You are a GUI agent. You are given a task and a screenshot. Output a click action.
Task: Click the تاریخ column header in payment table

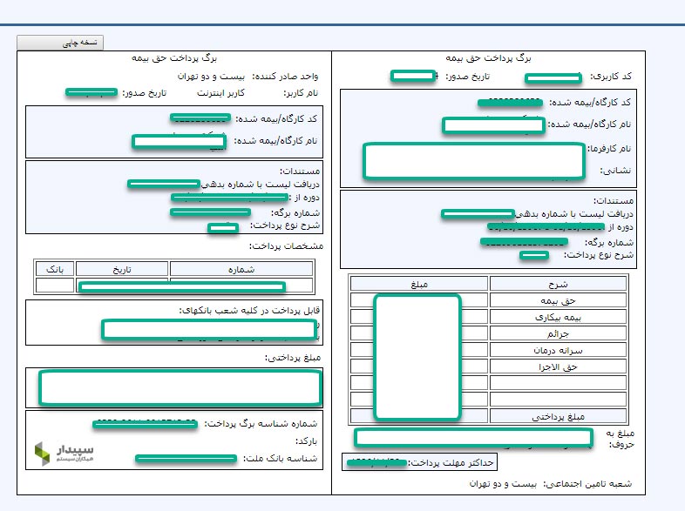[x=122, y=269]
